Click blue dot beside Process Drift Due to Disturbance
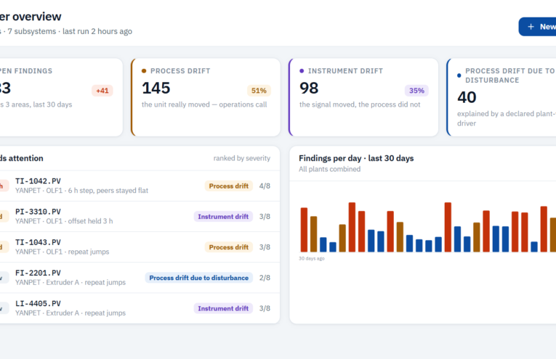This screenshot has width=556, height=359. point(459,75)
